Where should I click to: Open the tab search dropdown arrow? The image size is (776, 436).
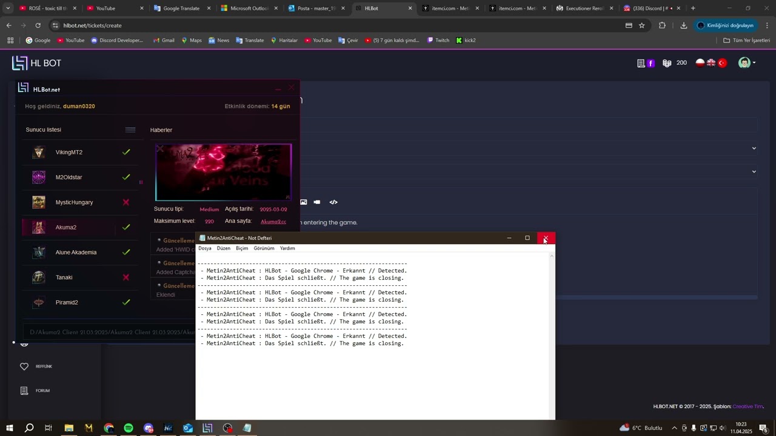[8, 8]
